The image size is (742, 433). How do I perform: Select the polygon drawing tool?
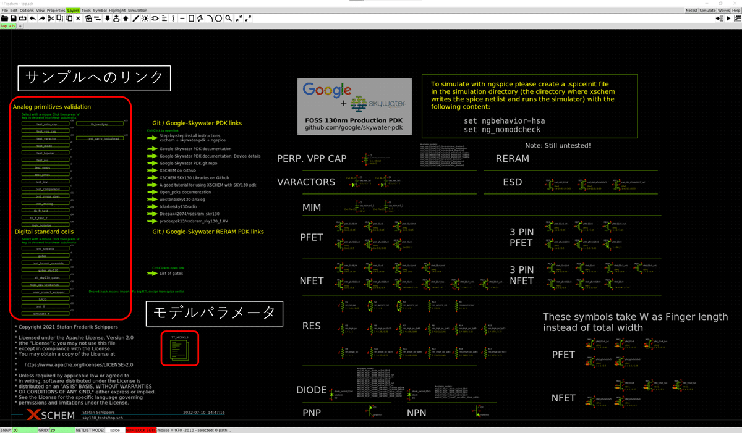[x=200, y=19]
